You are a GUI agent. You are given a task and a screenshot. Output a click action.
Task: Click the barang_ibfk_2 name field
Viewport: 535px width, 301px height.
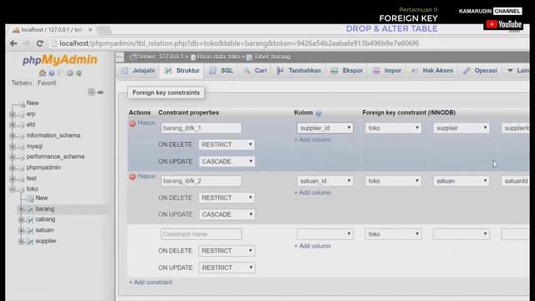201,181
